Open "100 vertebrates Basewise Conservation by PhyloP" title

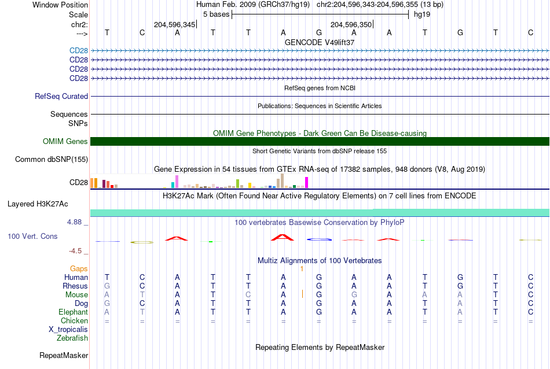click(x=320, y=223)
